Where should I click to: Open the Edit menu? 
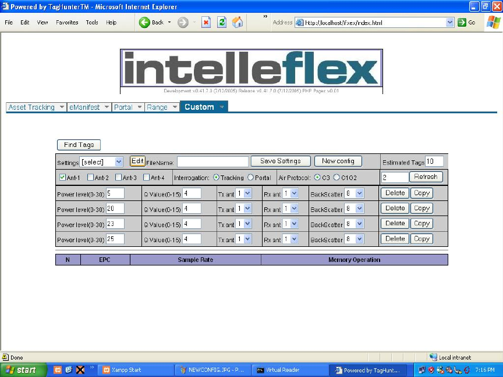[24, 23]
